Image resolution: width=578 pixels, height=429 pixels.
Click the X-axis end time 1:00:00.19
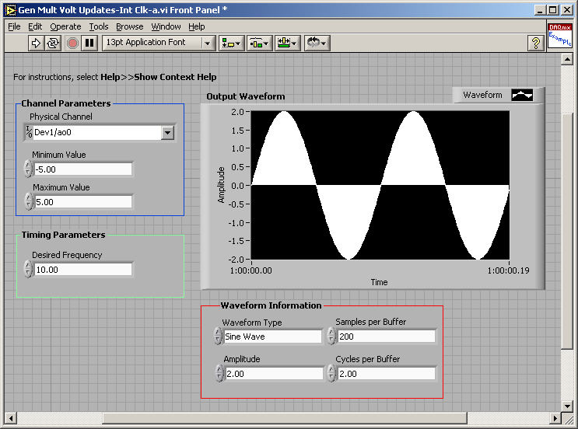[x=508, y=270]
